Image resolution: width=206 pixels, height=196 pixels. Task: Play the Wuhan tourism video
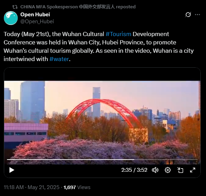pos(12,170)
